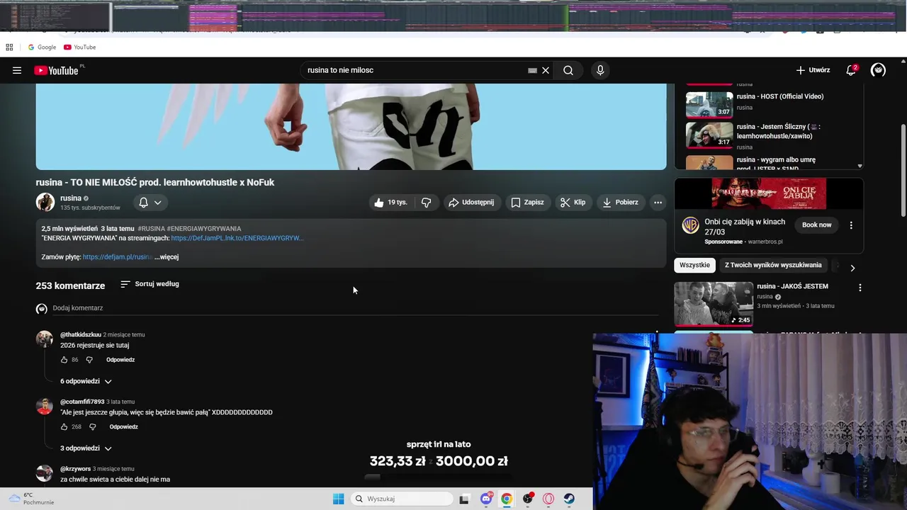This screenshot has height=510, width=907.
Task: Click the Dodaj komentarz comment field
Action: click(x=354, y=308)
